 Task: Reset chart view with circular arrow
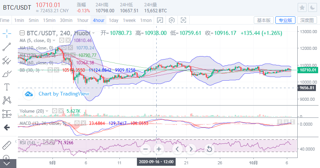point(209,149)
